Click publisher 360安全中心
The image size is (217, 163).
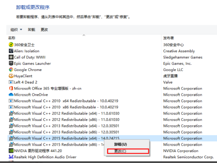173,45
